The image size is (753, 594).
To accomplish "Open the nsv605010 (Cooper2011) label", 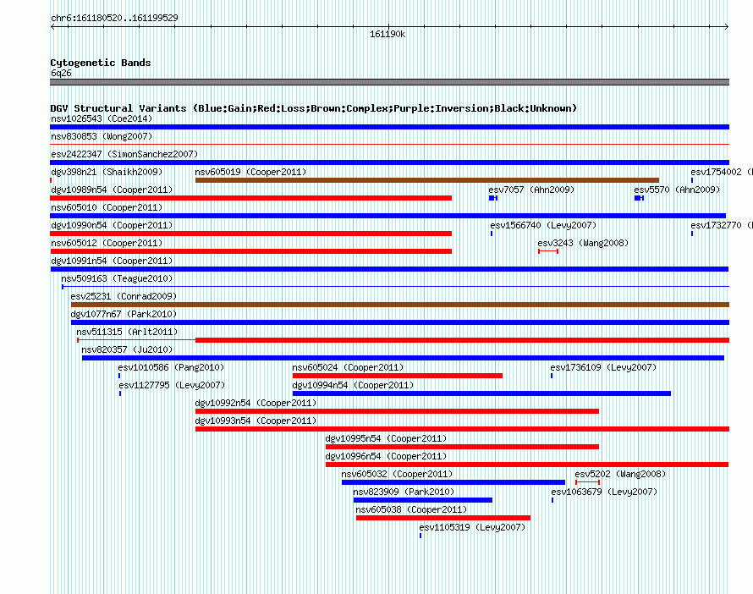I will tap(107, 207).
